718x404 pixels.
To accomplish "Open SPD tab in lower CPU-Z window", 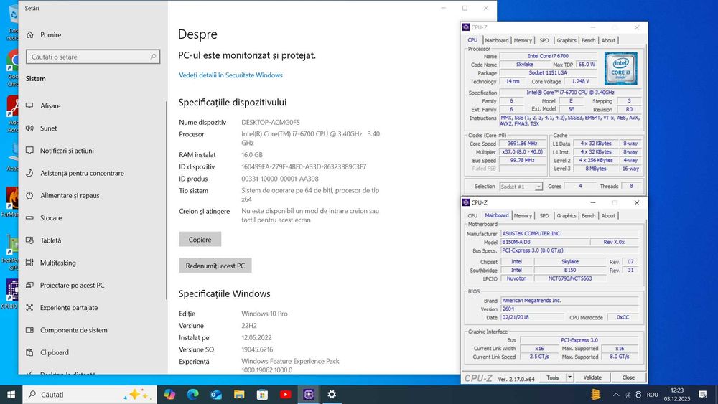I will pos(544,215).
